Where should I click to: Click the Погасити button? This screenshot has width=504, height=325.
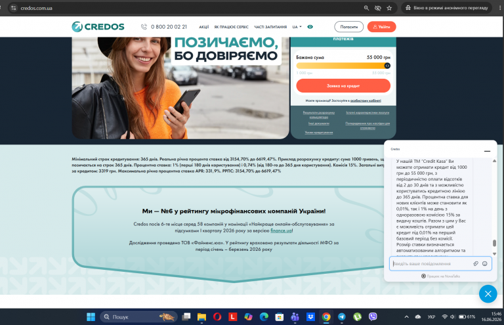348,27
